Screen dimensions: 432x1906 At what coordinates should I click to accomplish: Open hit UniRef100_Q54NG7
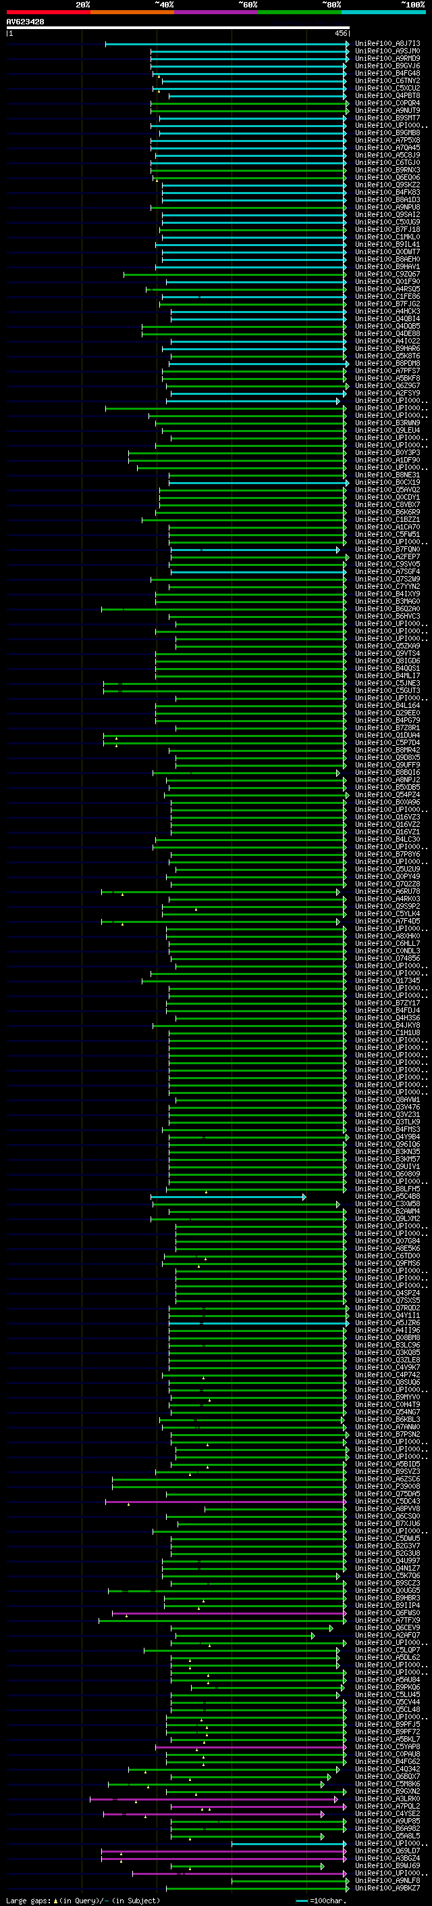(x=387, y=1412)
